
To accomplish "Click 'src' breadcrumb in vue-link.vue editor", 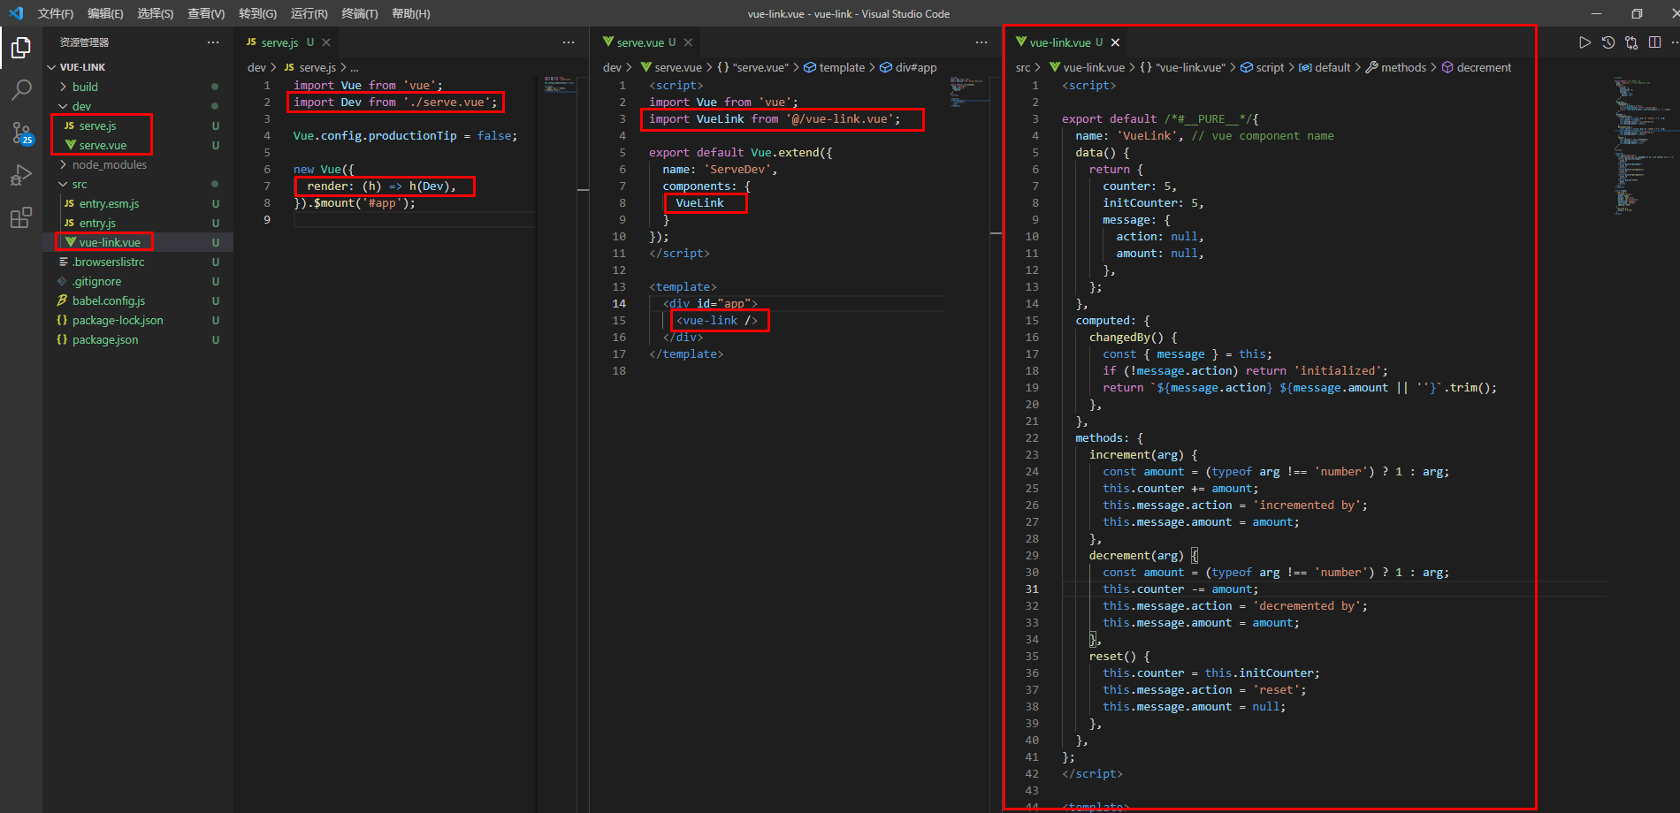I will [1023, 67].
